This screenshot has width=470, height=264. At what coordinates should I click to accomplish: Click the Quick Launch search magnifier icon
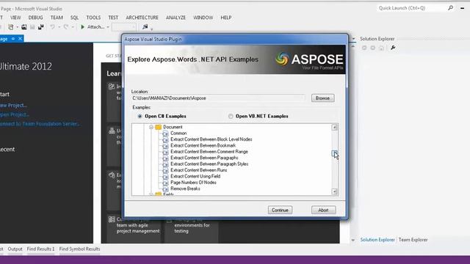[x=450, y=8]
